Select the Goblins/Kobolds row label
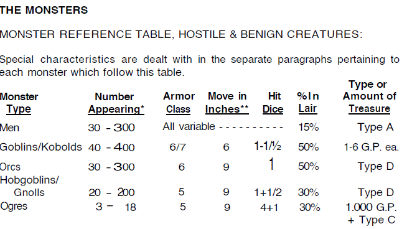This screenshot has height=229, width=407. (x=40, y=147)
